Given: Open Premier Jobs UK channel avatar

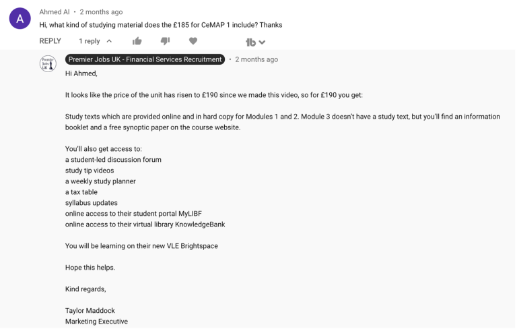Looking at the screenshot, I should point(47,64).
